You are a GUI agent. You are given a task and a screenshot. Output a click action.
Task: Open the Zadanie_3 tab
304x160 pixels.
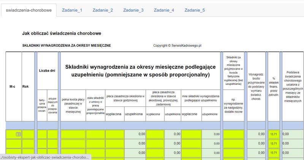click(133, 10)
